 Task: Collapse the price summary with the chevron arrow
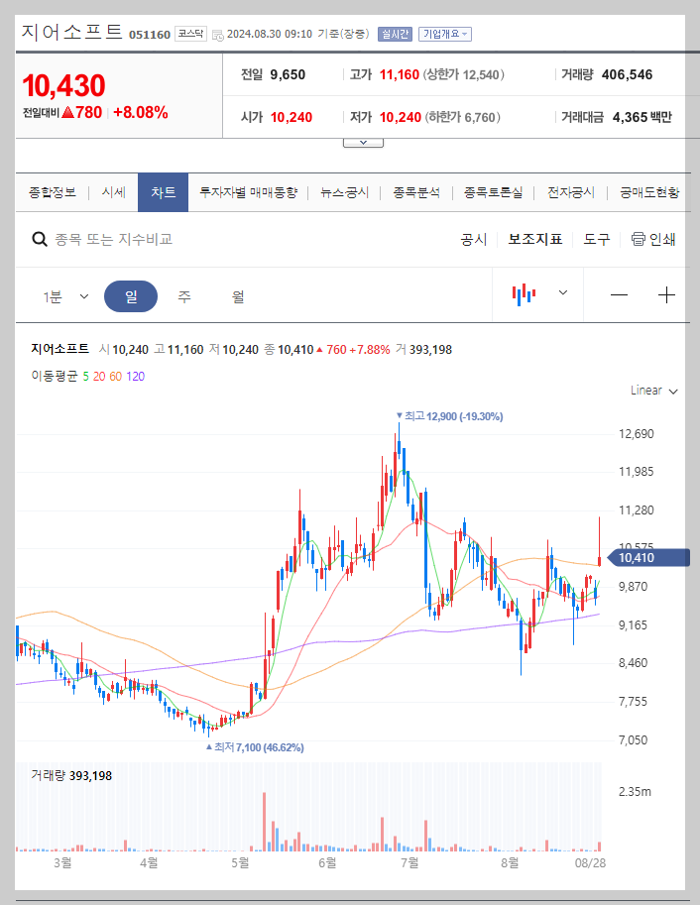[362, 141]
